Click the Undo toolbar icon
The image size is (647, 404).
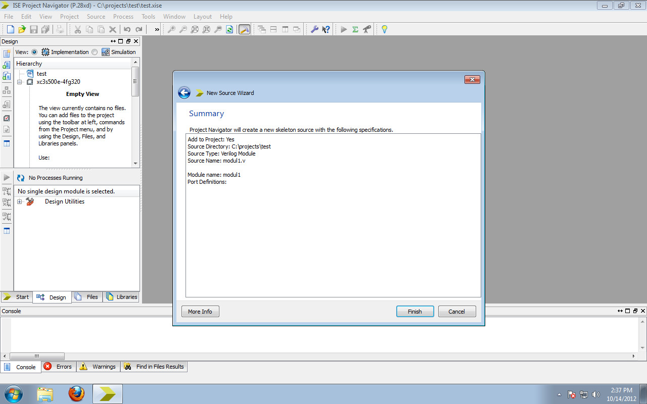click(126, 29)
